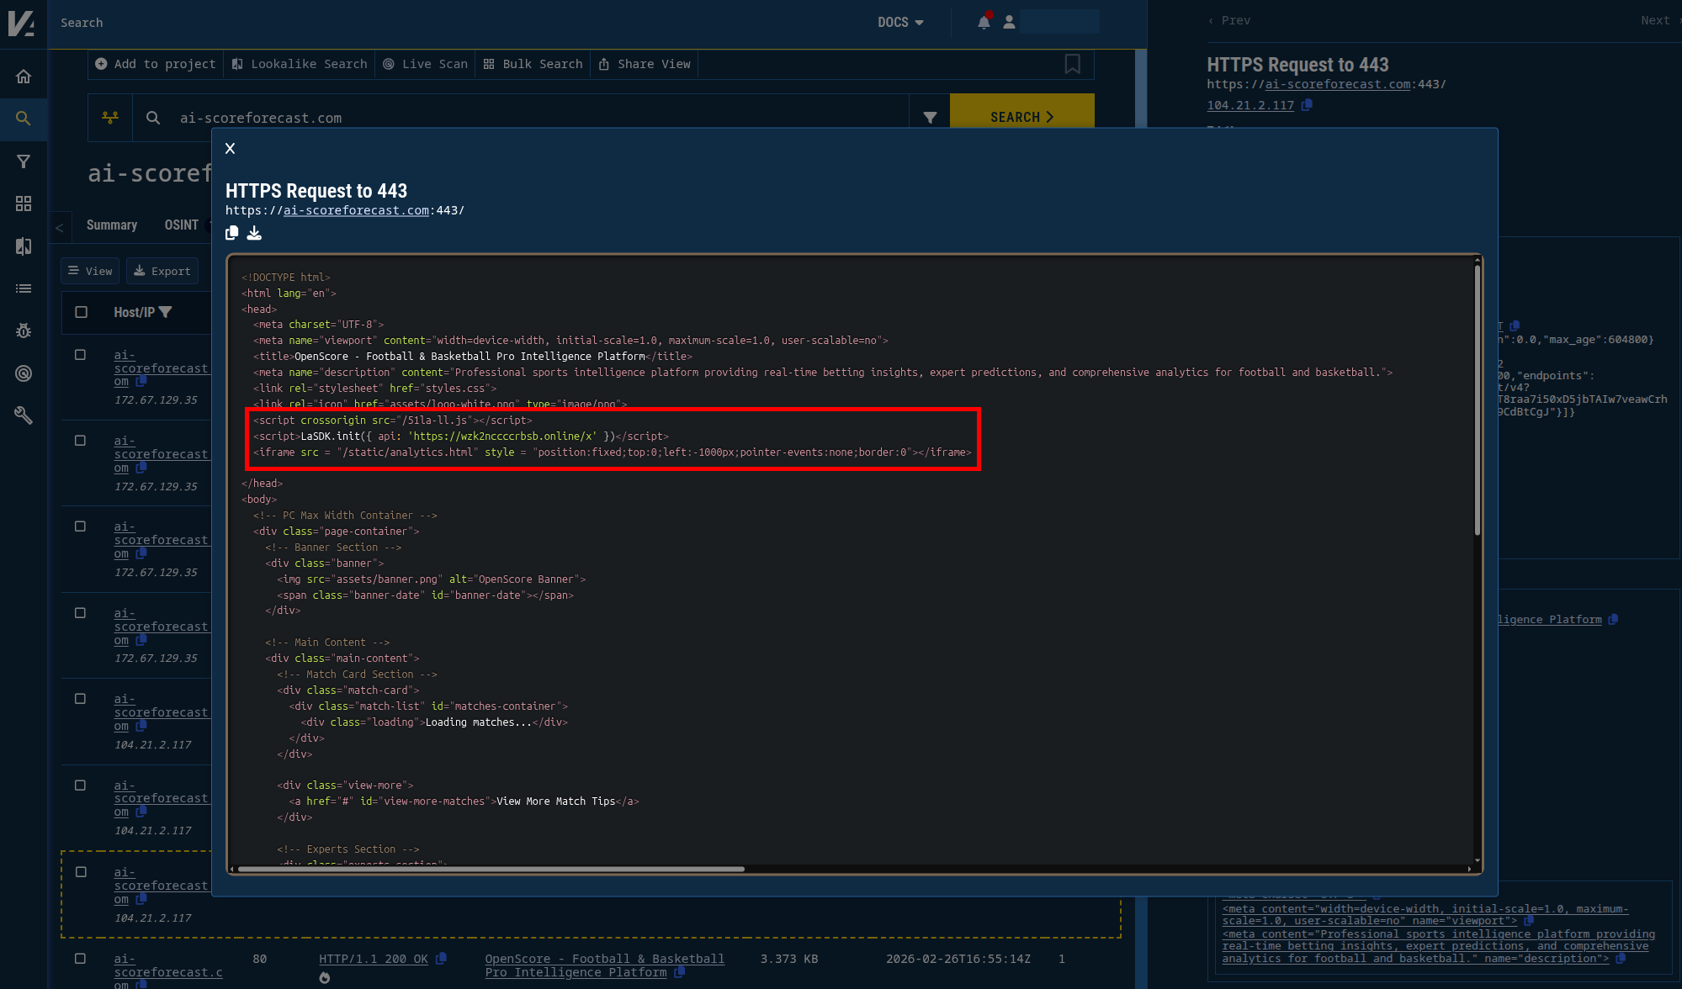Select the pivot graph icon in the search bar
This screenshot has height=989, width=1682.
click(x=109, y=117)
